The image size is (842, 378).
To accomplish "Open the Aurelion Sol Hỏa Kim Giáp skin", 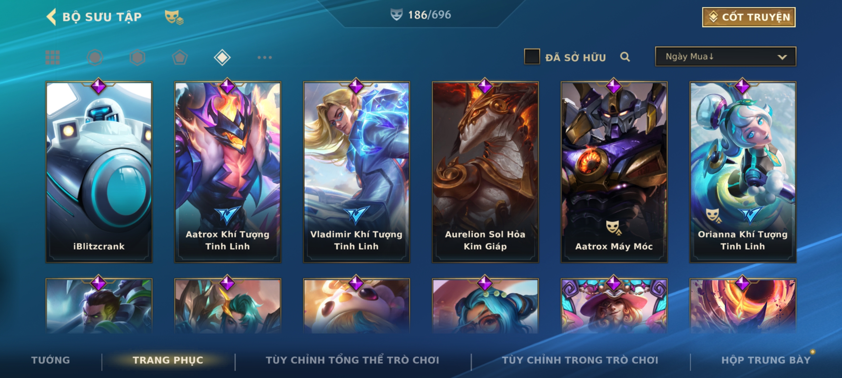I will point(485,172).
